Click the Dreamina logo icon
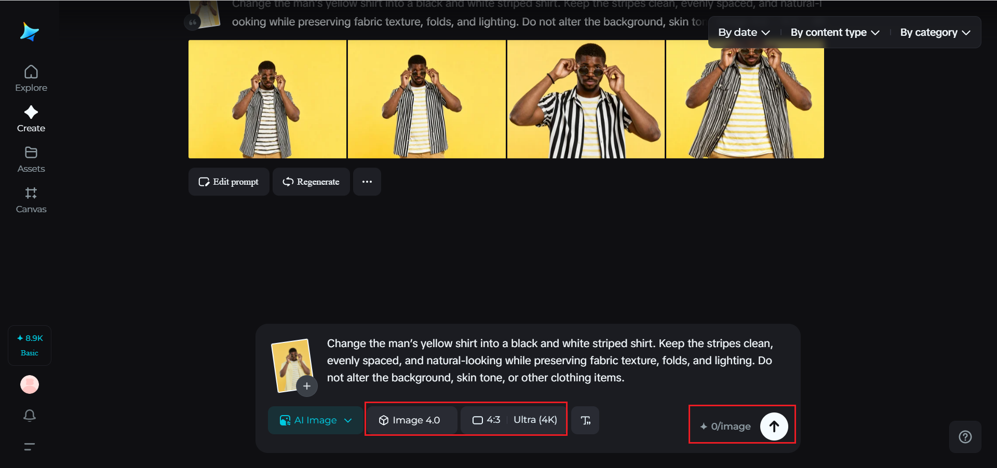 [x=30, y=32]
